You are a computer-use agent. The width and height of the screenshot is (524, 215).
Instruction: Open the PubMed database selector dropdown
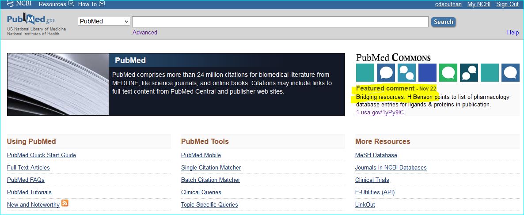pyautogui.click(x=104, y=22)
